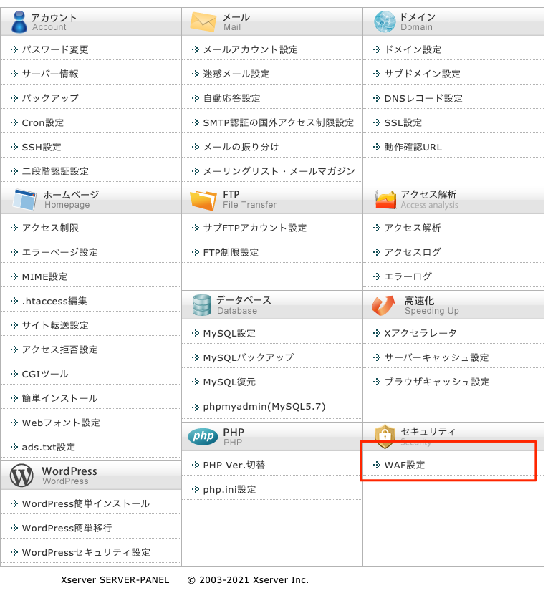548x598 pixels.
Task: Click the Database cylinder icon
Action: (201, 305)
